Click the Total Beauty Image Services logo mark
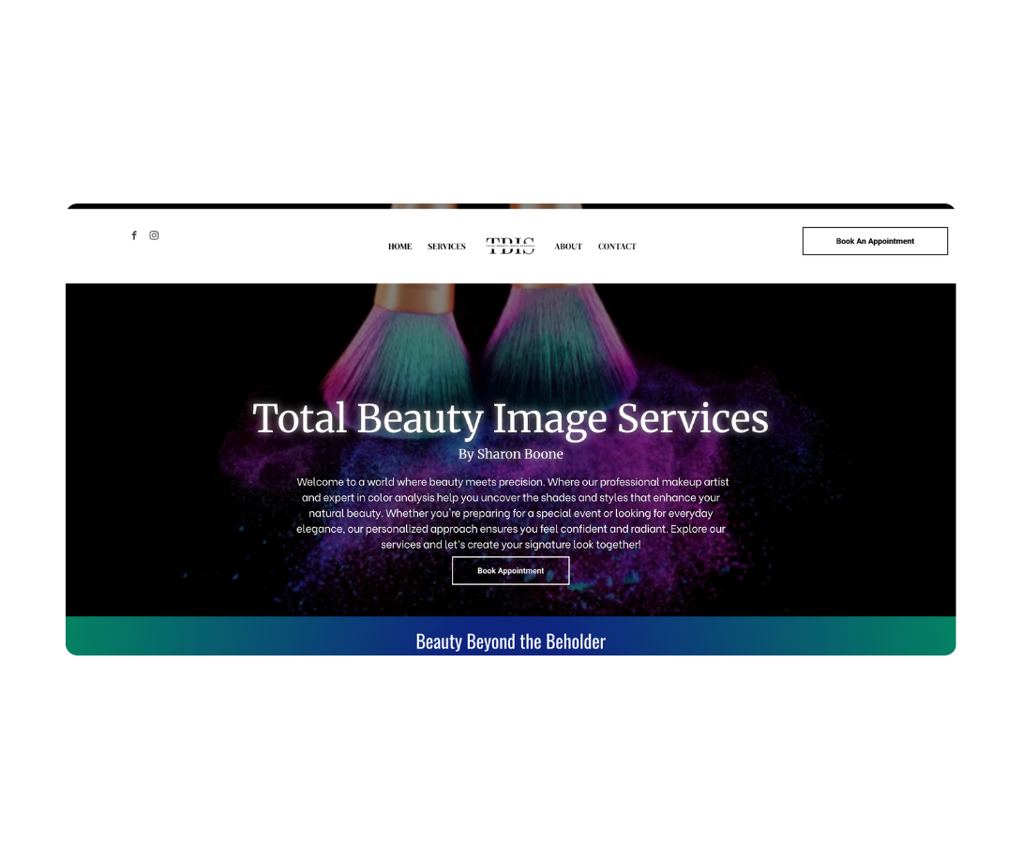 511,246
